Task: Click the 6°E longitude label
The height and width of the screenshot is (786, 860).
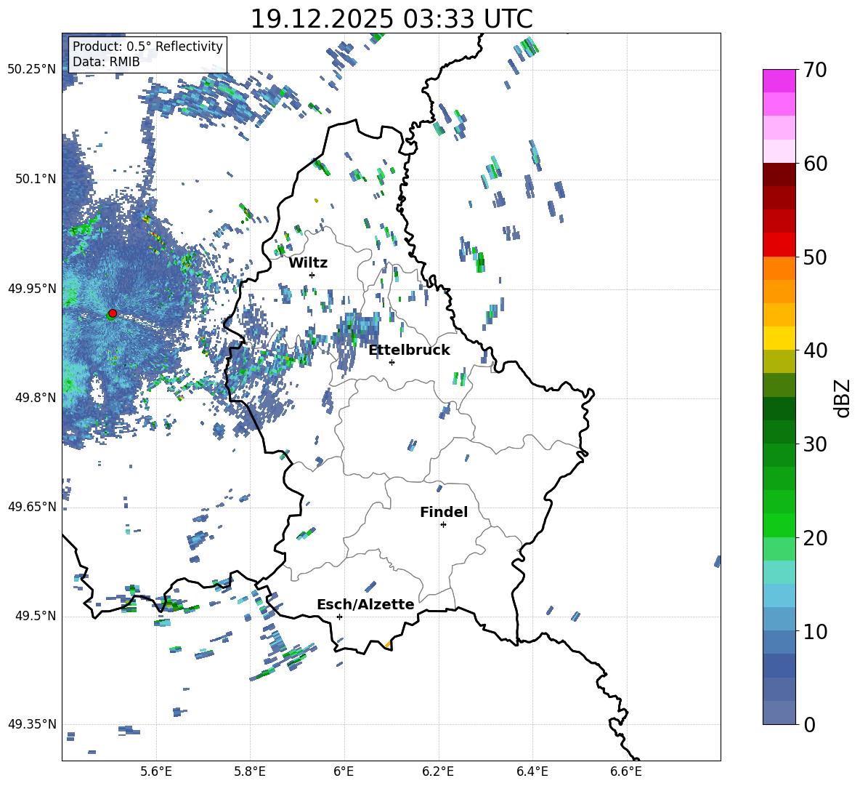Action: click(x=344, y=771)
